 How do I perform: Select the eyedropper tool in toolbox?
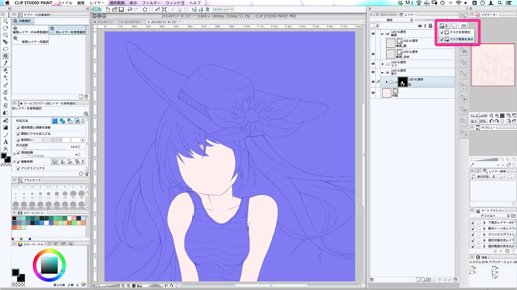click(x=5, y=63)
